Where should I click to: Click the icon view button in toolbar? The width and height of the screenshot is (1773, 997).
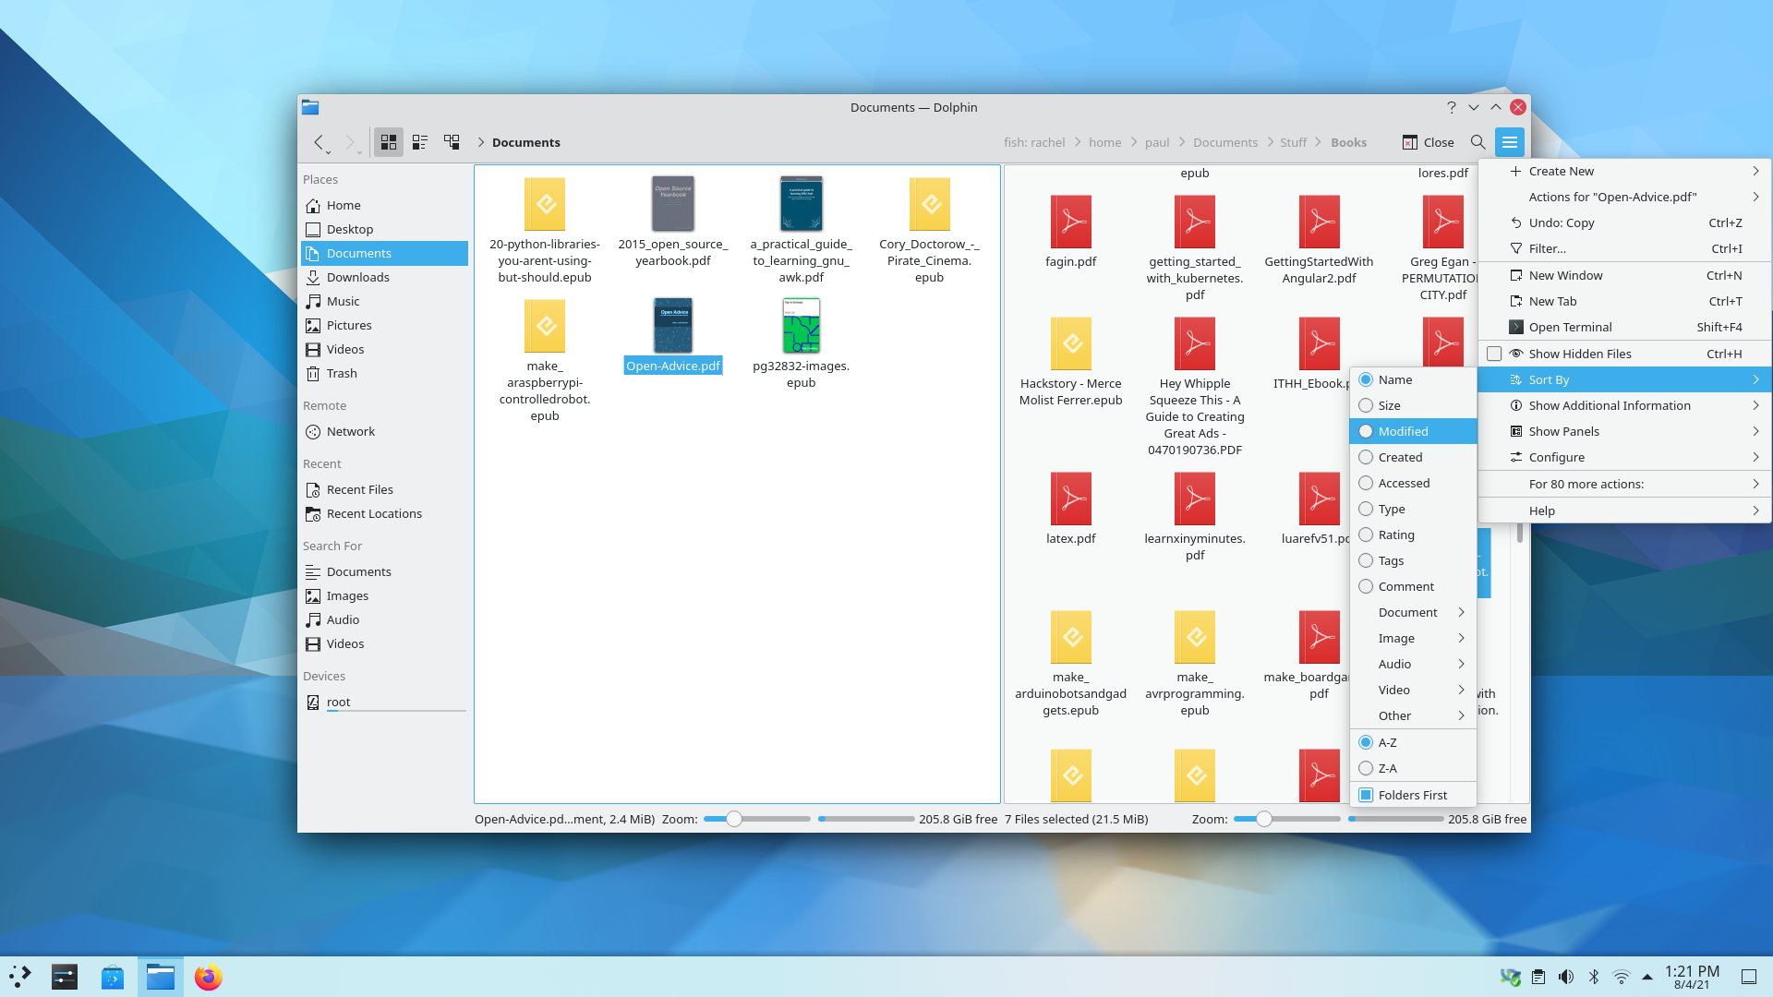tap(389, 142)
